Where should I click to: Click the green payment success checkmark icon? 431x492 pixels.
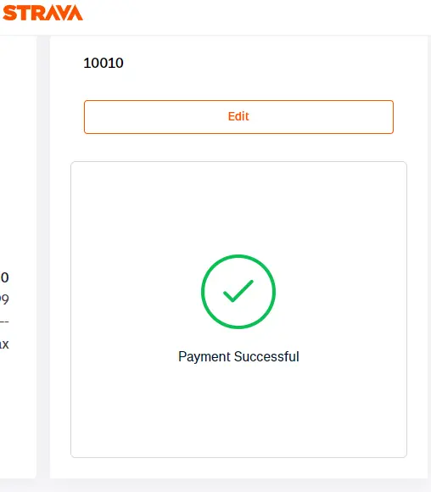(238, 292)
